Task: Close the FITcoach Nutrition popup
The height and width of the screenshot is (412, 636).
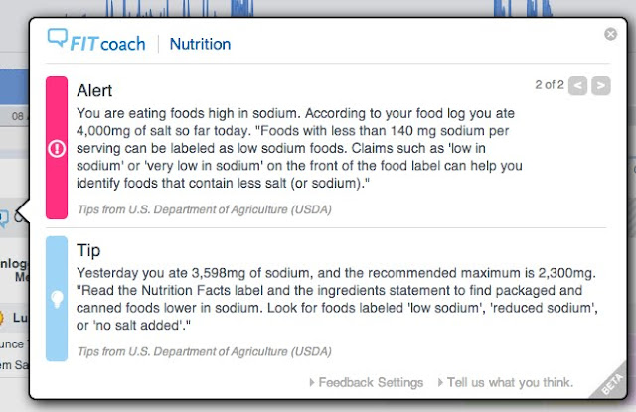Action: (x=610, y=34)
